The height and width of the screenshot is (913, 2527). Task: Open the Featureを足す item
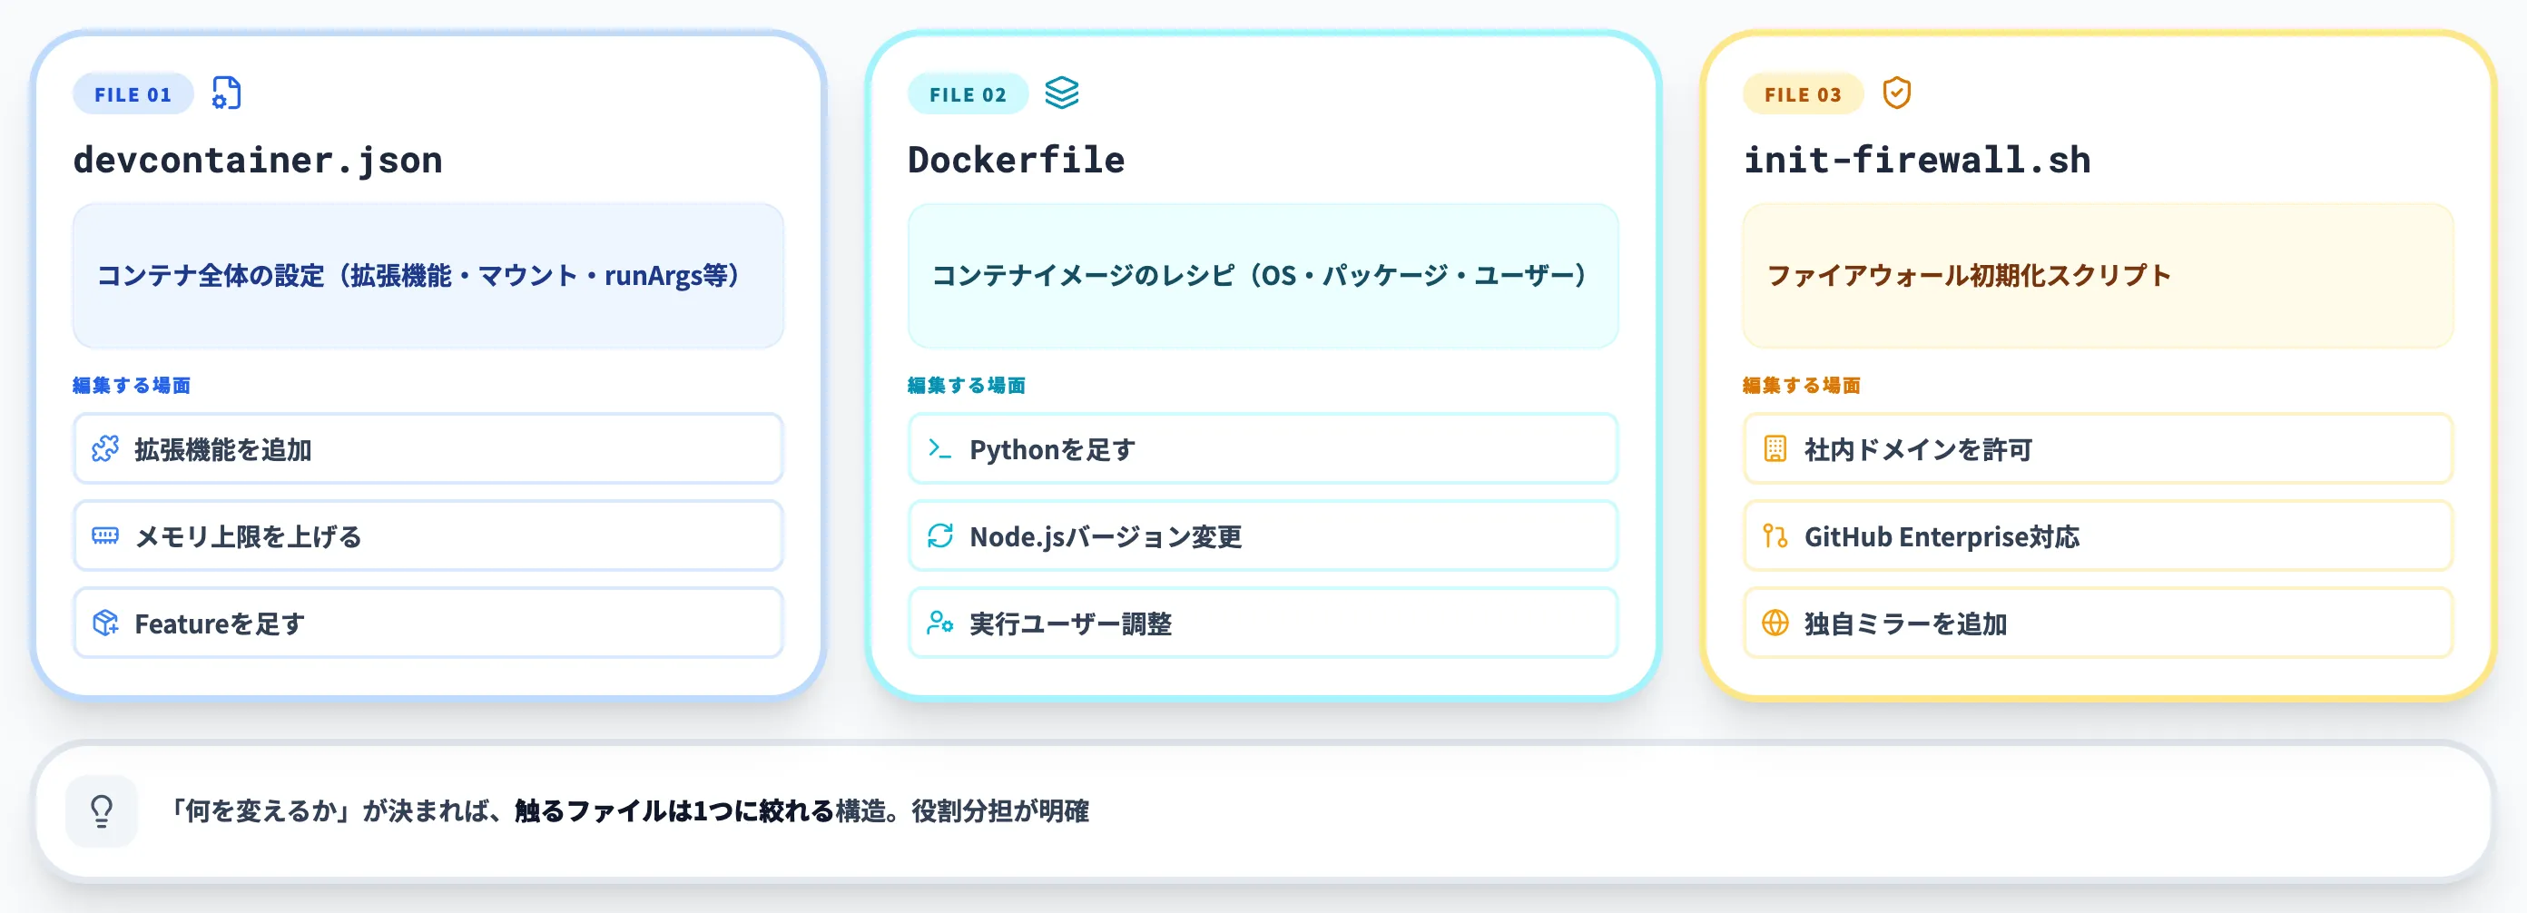click(x=428, y=623)
